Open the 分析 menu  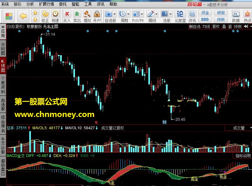click(x=30, y=4)
